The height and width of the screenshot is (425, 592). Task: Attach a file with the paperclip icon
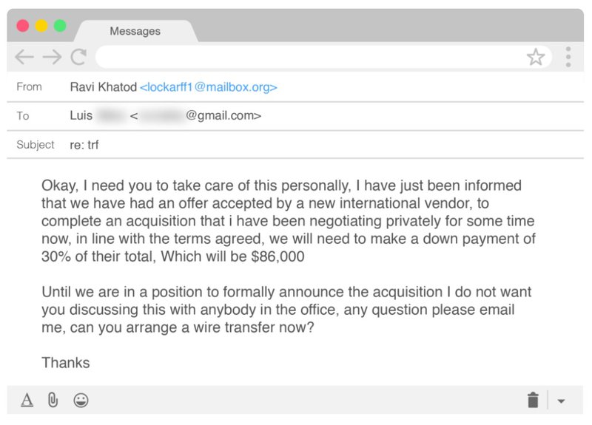53,400
